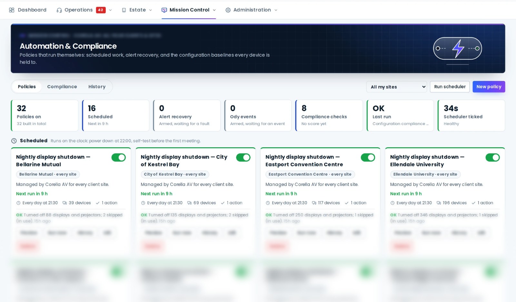This screenshot has width=516, height=302.
Task: Go to the Dashboard menu item
Action: (x=28, y=10)
